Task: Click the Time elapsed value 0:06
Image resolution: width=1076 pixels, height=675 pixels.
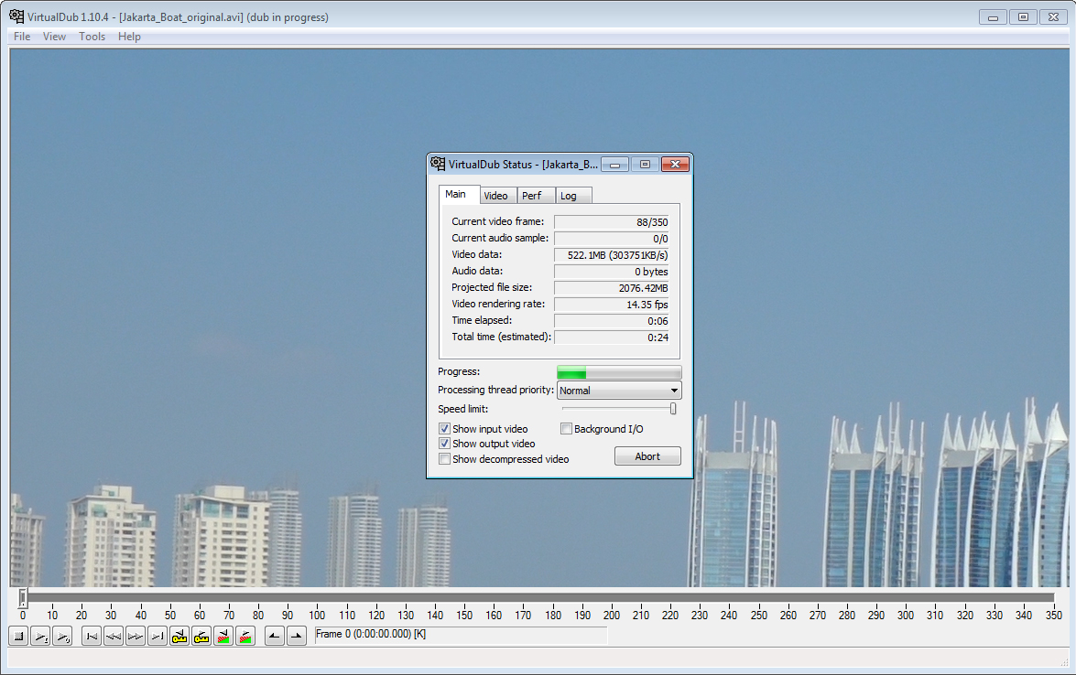Action: [x=612, y=321]
